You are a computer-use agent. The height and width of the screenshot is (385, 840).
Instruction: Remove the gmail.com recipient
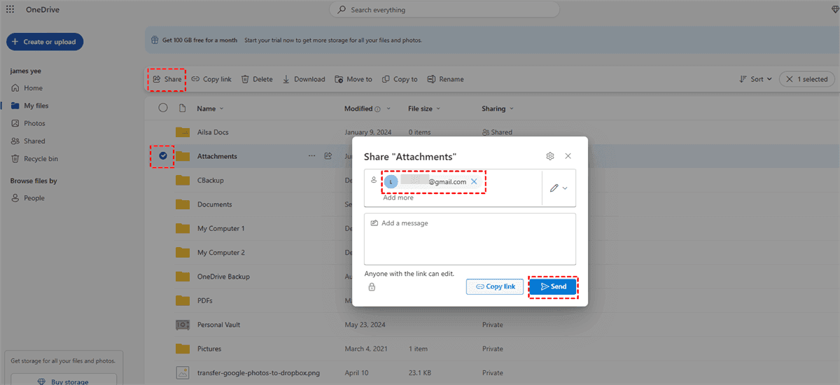tap(474, 181)
